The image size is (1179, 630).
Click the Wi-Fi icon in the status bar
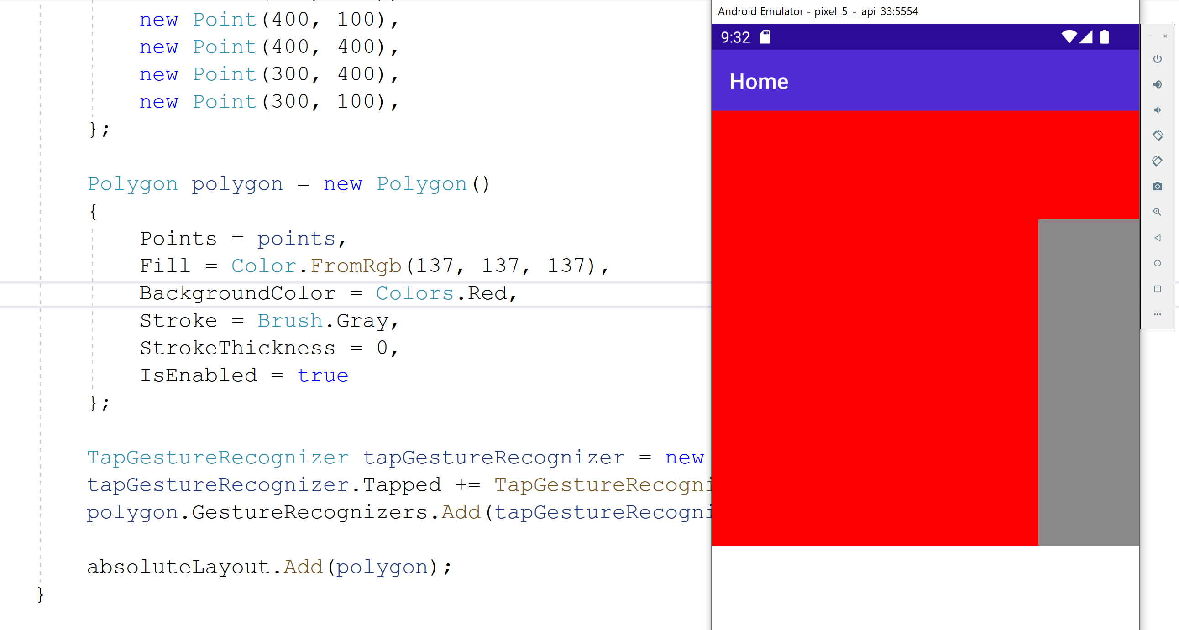(1070, 37)
